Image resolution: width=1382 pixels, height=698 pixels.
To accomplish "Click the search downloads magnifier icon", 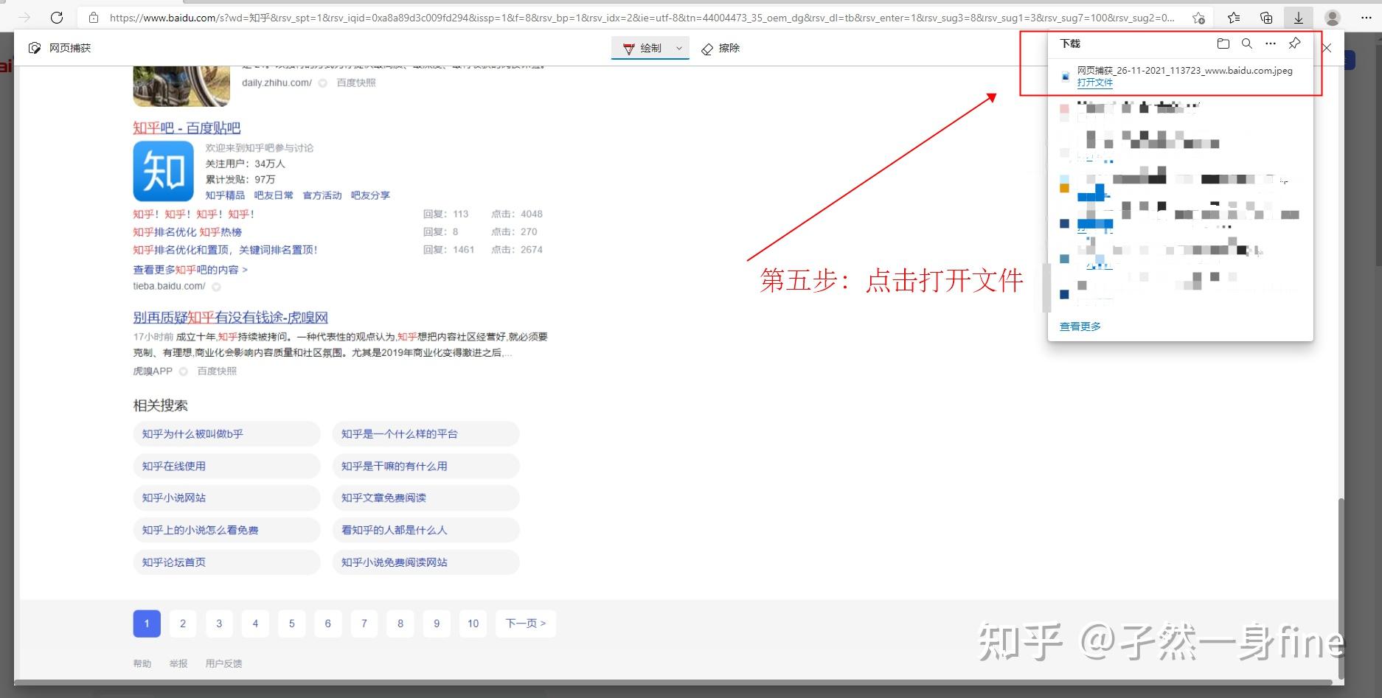I will (x=1247, y=43).
